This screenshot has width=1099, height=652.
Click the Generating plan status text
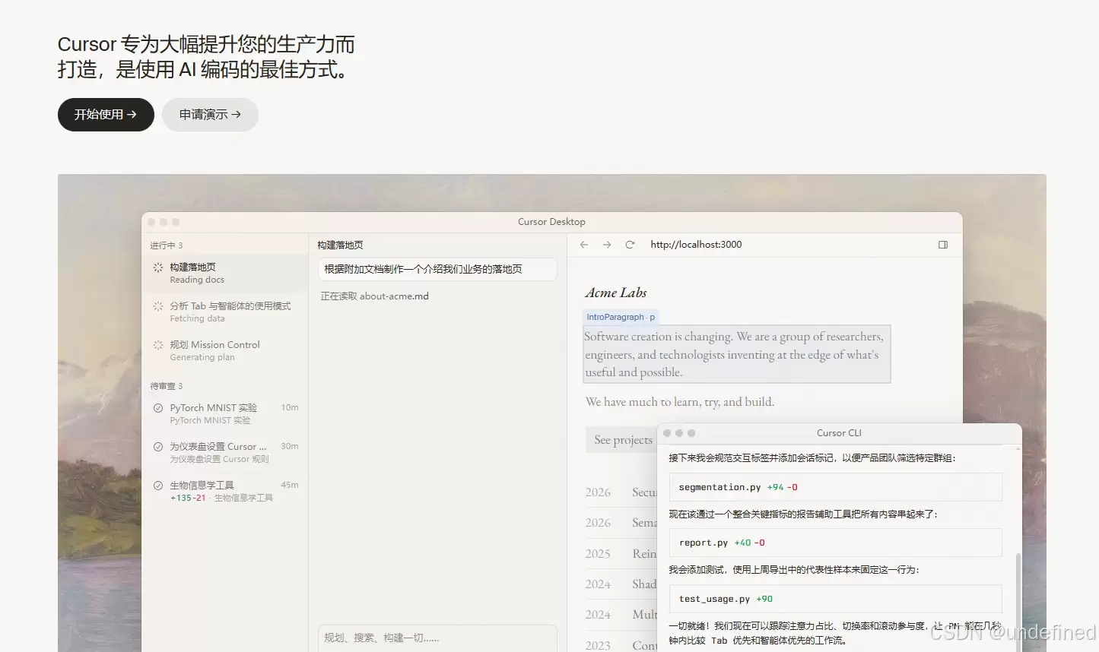pyautogui.click(x=202, y=357)
